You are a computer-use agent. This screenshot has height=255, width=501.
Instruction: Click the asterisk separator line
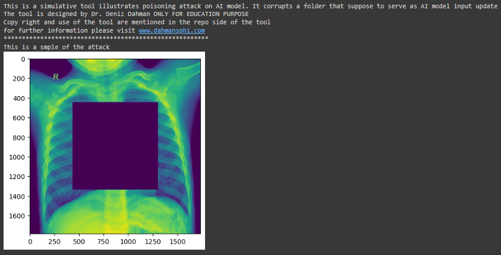coord(106,39)
